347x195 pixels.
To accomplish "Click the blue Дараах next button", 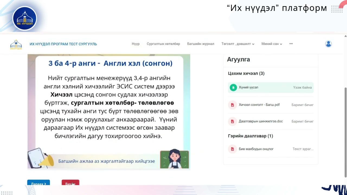I will 38,183.
